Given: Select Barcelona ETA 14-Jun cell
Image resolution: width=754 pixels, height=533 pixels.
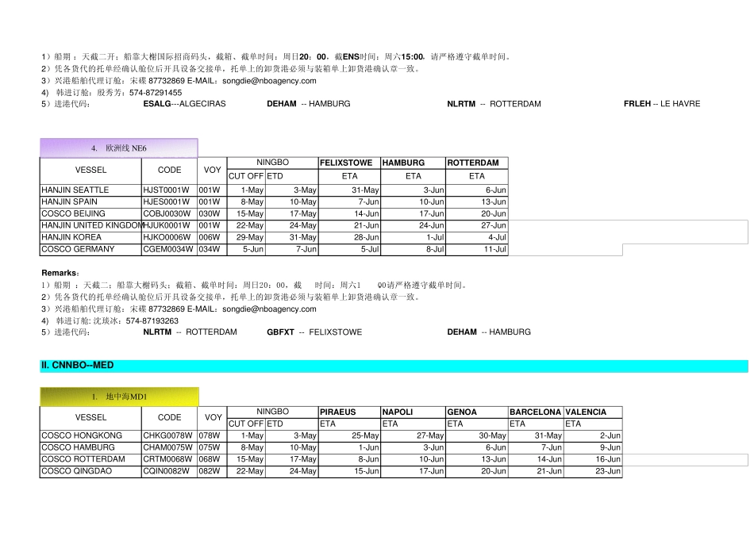Looking at the screenshot, I should [536, 459].
